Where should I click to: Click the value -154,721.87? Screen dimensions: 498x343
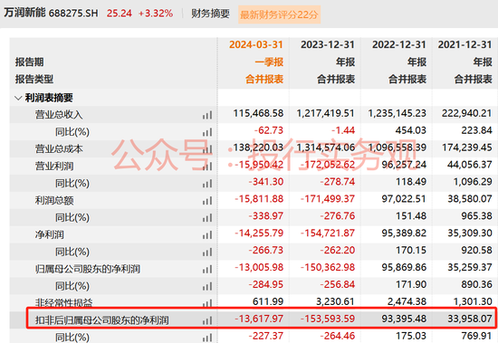pyautogui.click(x=328, y=233)
